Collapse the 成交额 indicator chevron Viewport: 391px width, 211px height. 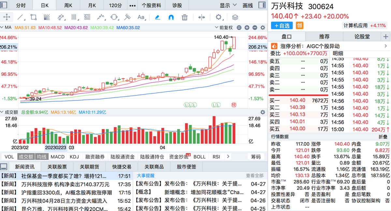point(2,112)
